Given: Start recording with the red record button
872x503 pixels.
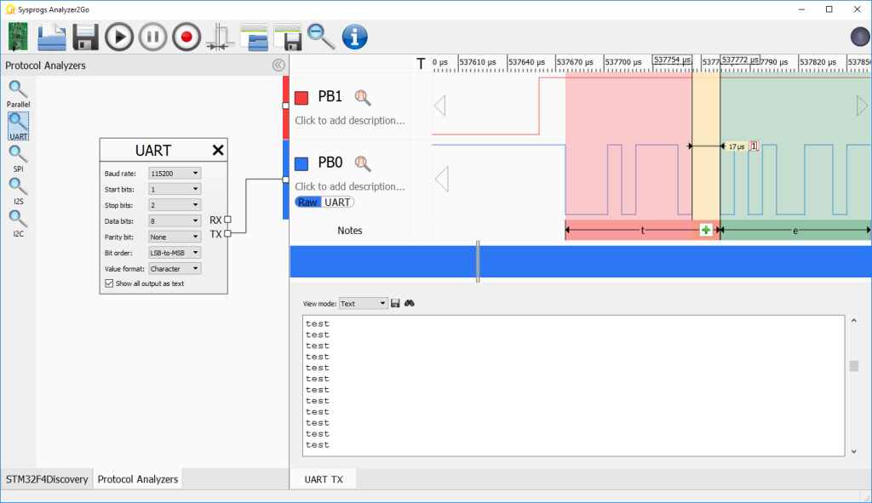Looking at the screenshot, I should (x=186, y=36).
